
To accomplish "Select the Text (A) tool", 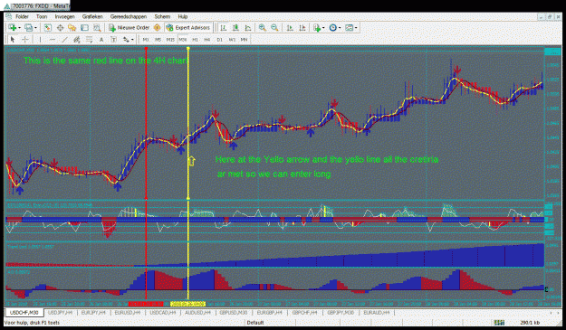I will [101, 40].
